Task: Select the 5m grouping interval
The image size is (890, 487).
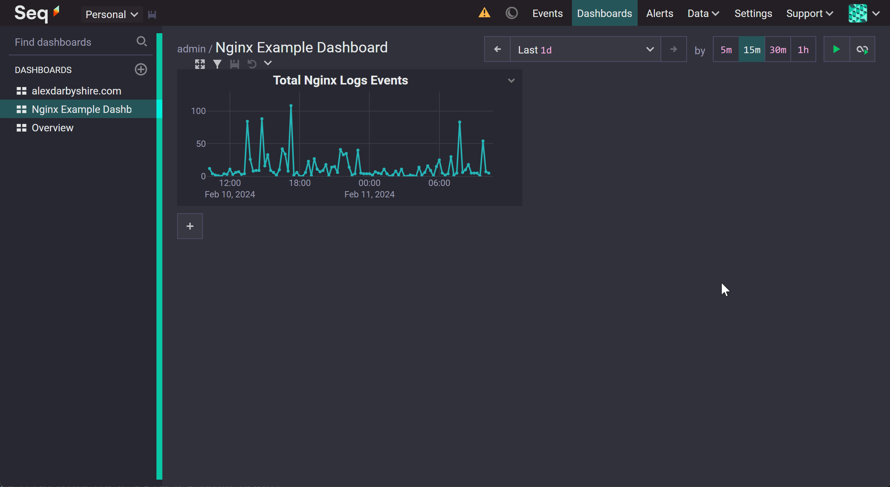Action: pos(726,49)
